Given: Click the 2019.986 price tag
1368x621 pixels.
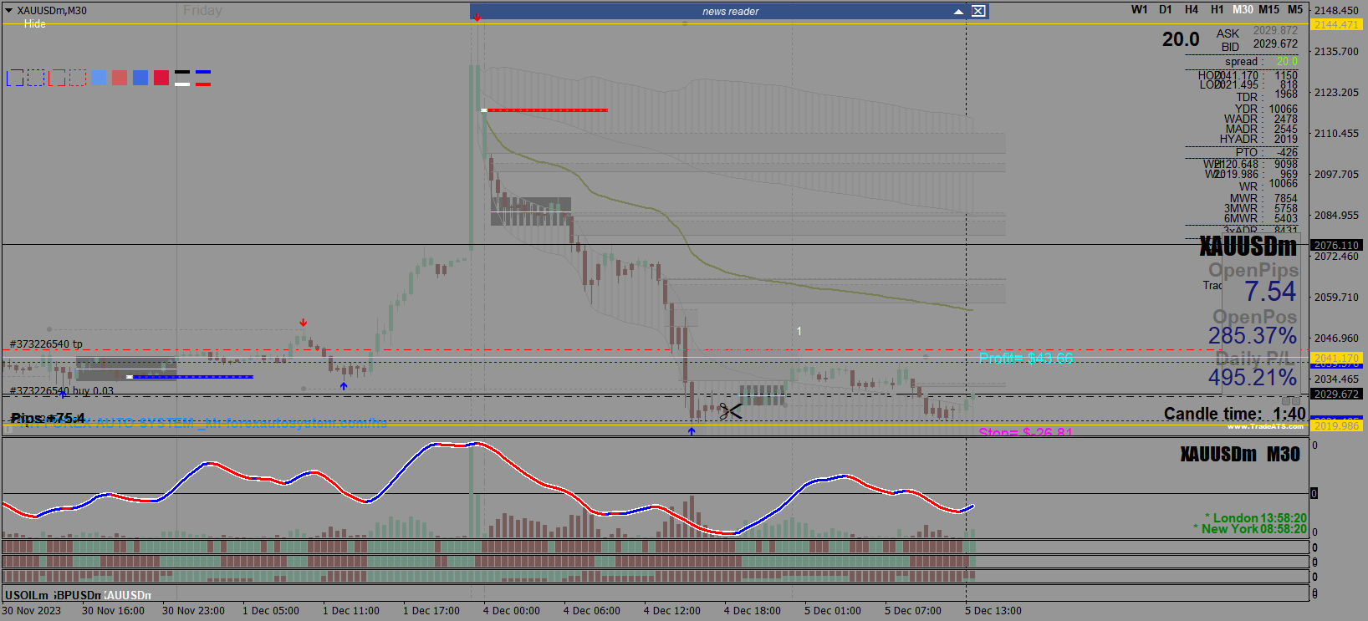Looking at the screenshot, I should pyautogui.click(x=1336, y=425).
